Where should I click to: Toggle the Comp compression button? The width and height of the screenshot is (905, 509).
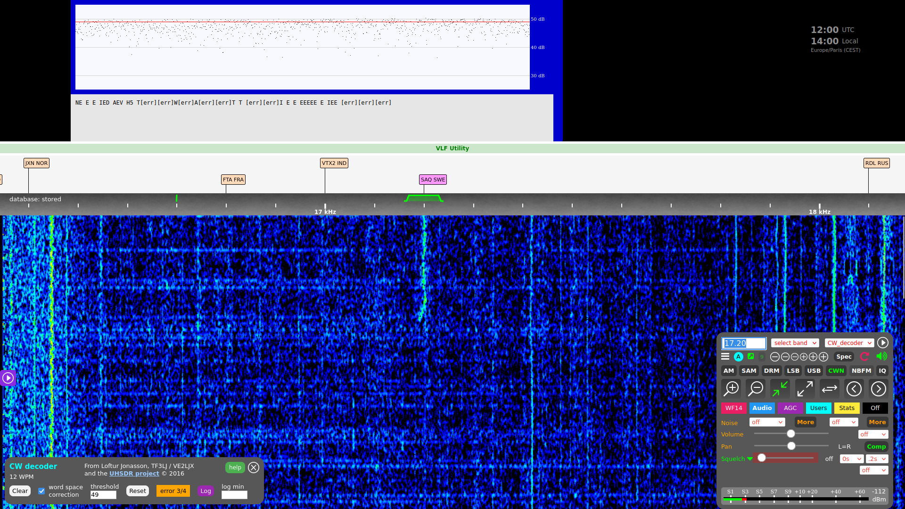(x=876, y=447)
